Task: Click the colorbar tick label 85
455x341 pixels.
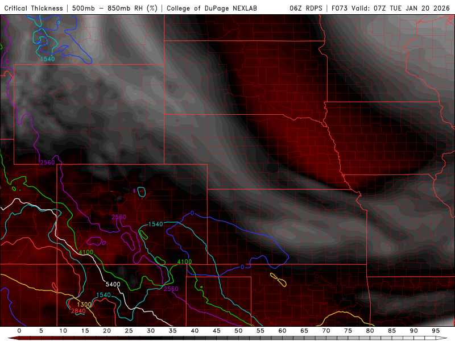Action: (x=392, y=331)
